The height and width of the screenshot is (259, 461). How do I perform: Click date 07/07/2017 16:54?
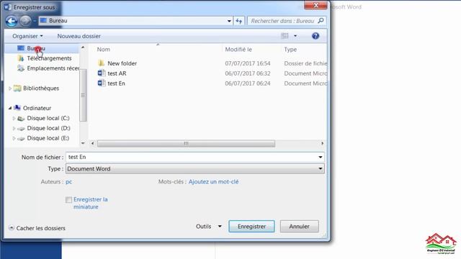pyautogui.click(x=248, y=63)
